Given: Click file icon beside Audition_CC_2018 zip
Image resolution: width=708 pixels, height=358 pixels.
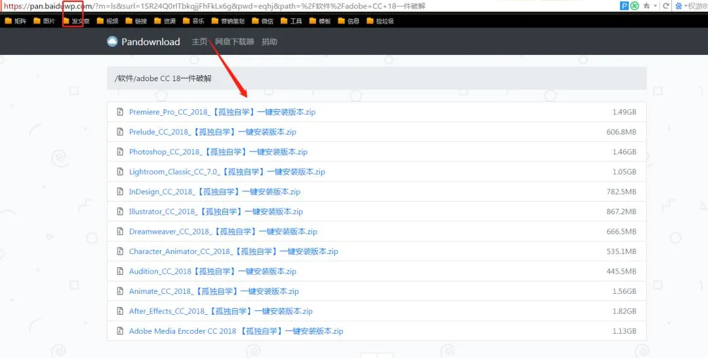Looking at the screenshot, I should pyautogui.click(x=120, y=271).
